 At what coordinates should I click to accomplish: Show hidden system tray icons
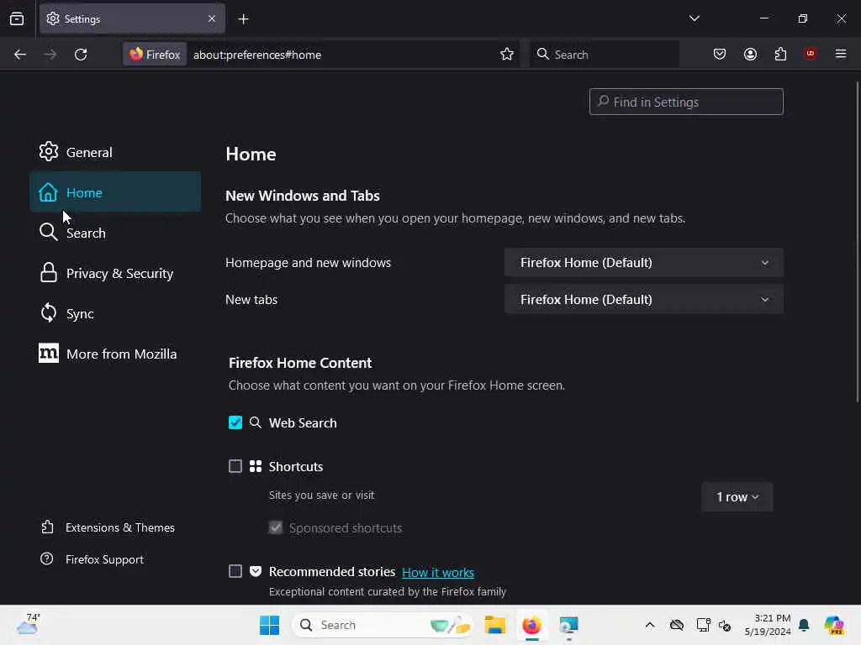[x=650, y=625]
